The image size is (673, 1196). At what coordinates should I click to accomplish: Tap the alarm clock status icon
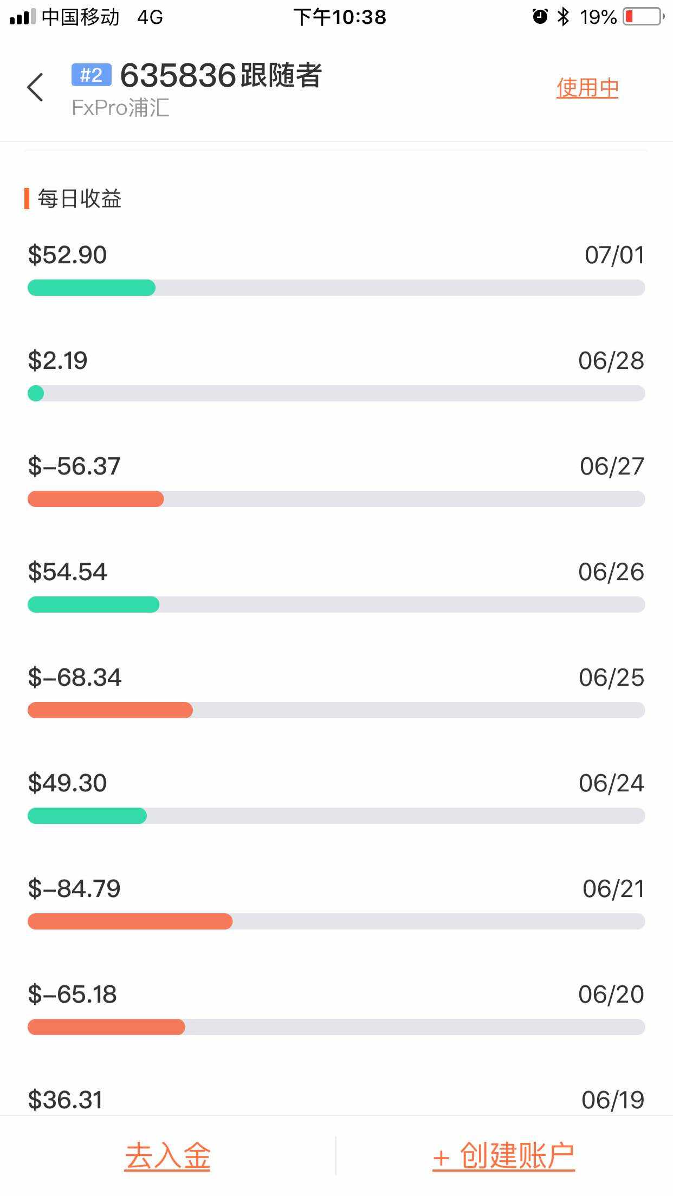(x=540, y=17)
